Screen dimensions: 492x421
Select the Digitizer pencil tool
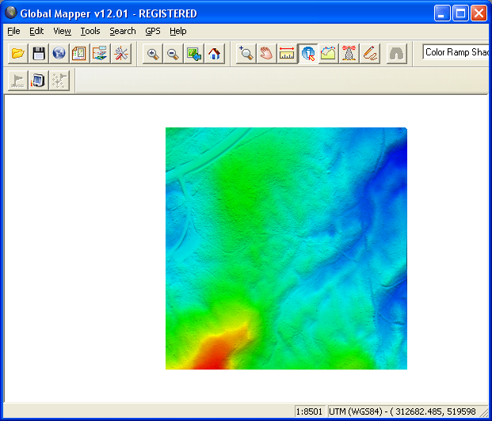click(x=370, y=54)
